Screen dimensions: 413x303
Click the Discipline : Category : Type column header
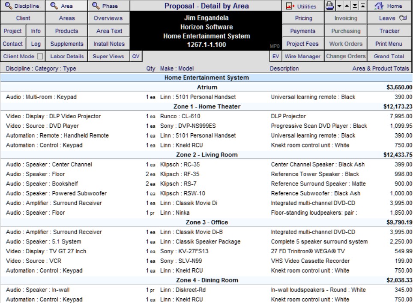point(41,69)
